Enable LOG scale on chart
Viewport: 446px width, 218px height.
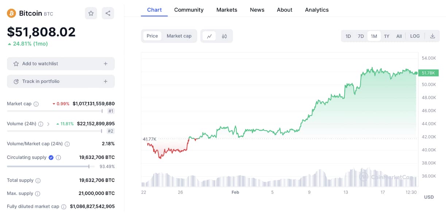coord(415,36)
